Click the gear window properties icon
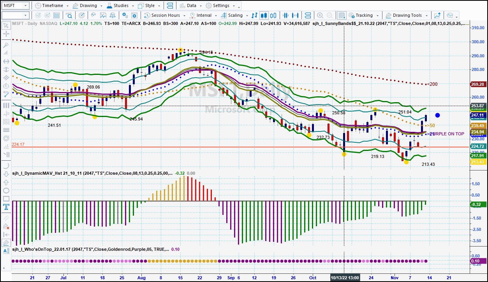488x282 pixels. pos(135,16)
